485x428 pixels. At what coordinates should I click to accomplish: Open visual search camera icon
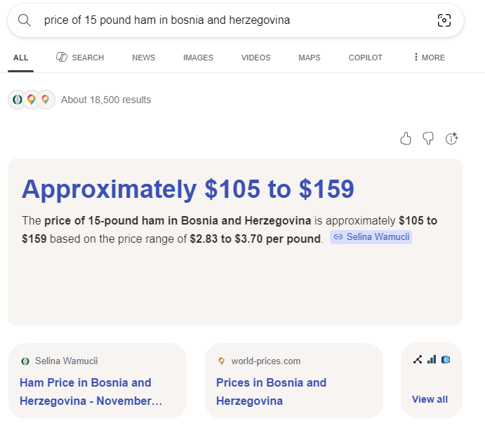point(444,20)
